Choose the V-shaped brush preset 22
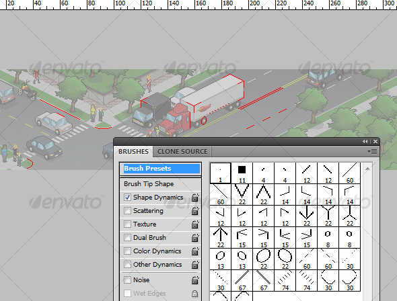 (242, 194)
